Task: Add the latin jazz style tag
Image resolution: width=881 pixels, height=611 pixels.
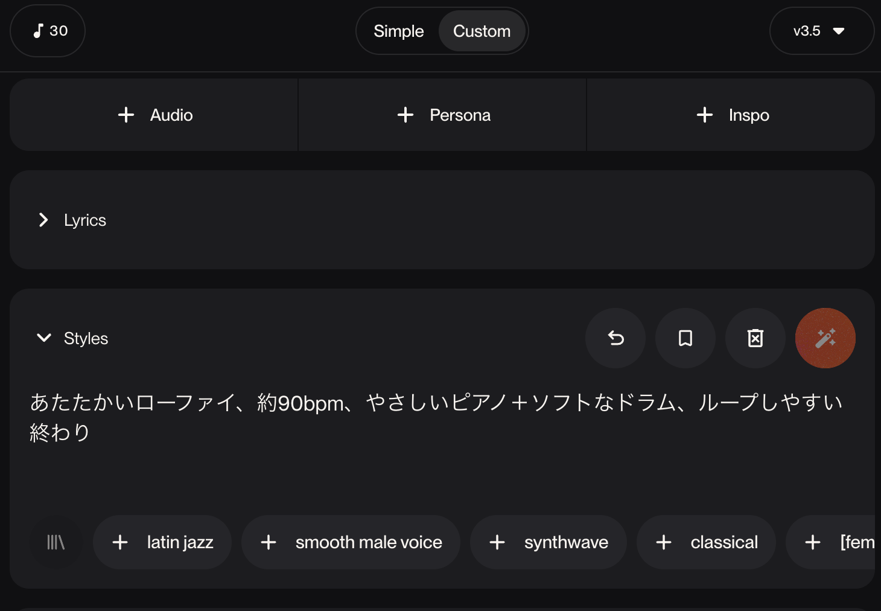Action: pos(162,542)
